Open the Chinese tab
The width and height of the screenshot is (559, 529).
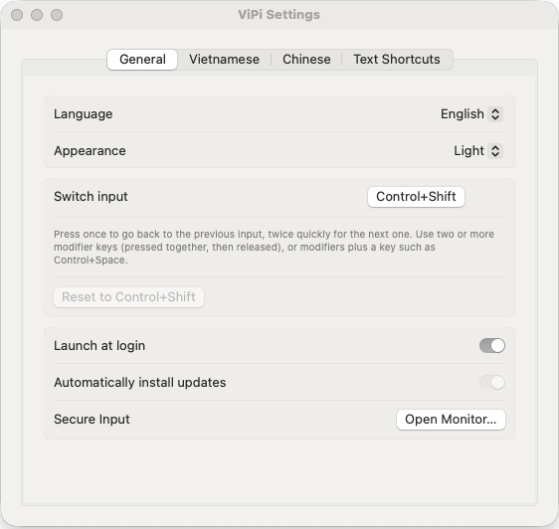point(306,60)
